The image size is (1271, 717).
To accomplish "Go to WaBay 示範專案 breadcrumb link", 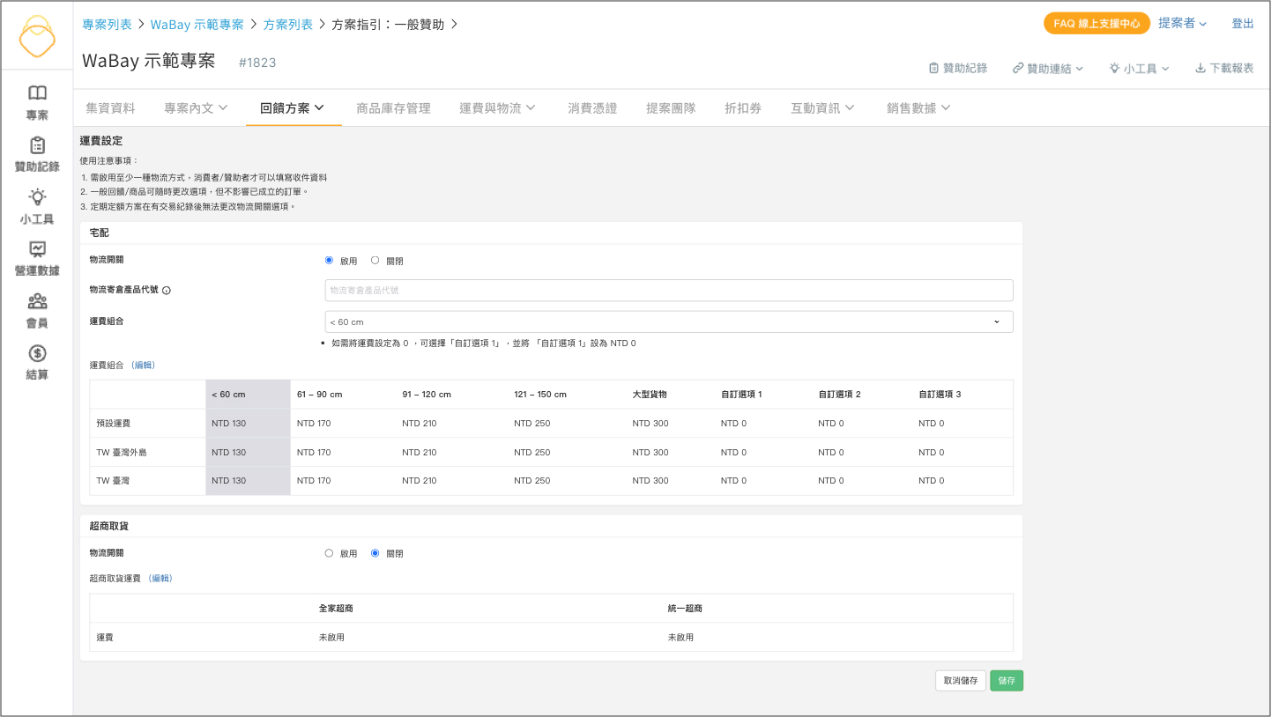I will (197, 25).
